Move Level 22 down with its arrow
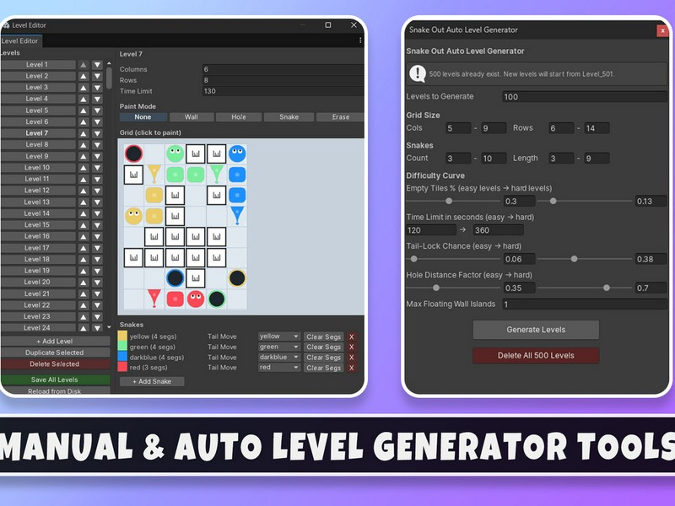 [x=97, y=305]
